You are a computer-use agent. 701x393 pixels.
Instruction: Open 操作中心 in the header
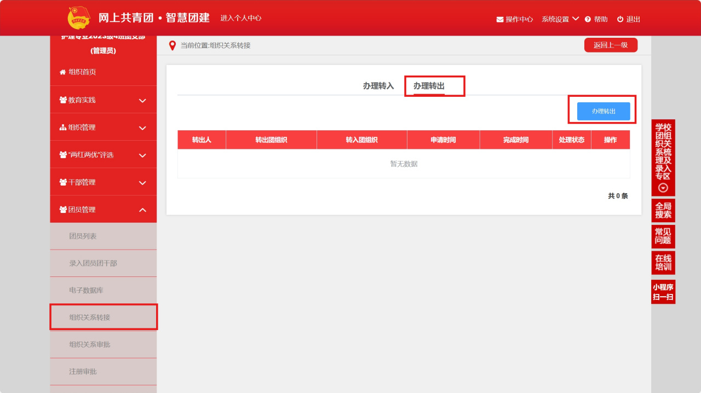click(519, 19)
